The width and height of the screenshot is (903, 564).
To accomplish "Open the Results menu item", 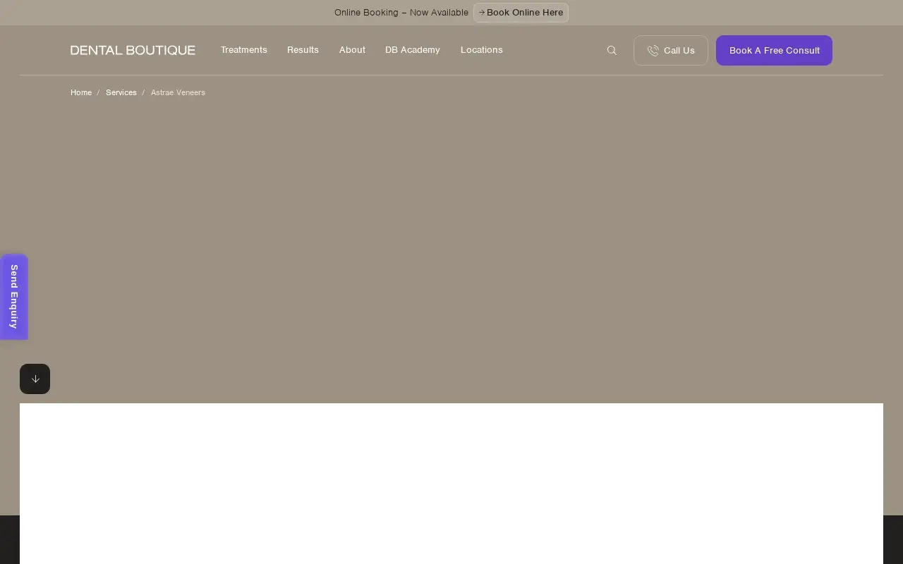I will pyautogui.click(x=303, y=50).
